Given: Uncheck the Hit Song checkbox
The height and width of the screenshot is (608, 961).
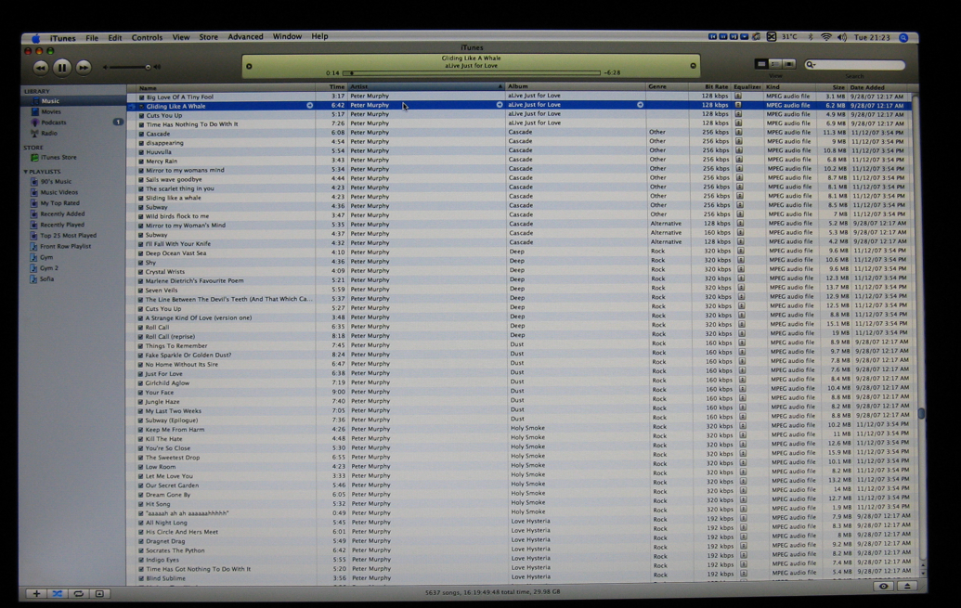Looking at the screenshot, I should click(x=140, y=504).
